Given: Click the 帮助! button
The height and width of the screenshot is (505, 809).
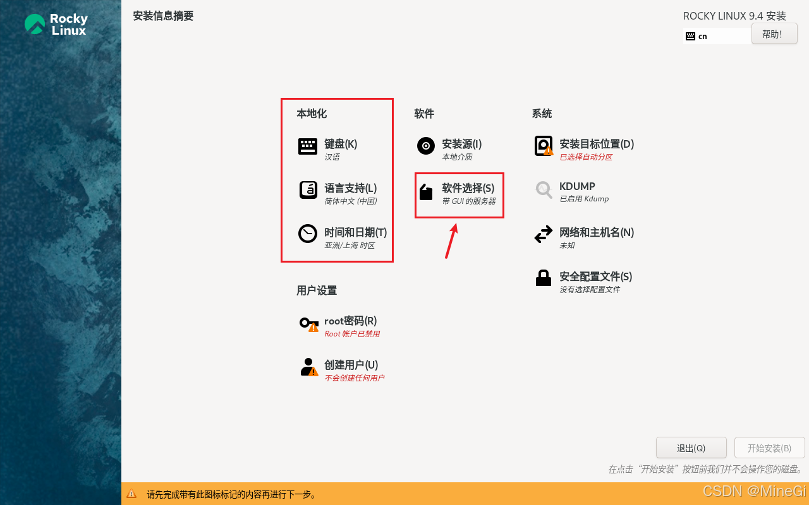Looking at the screenshot, I should [774, 34].
